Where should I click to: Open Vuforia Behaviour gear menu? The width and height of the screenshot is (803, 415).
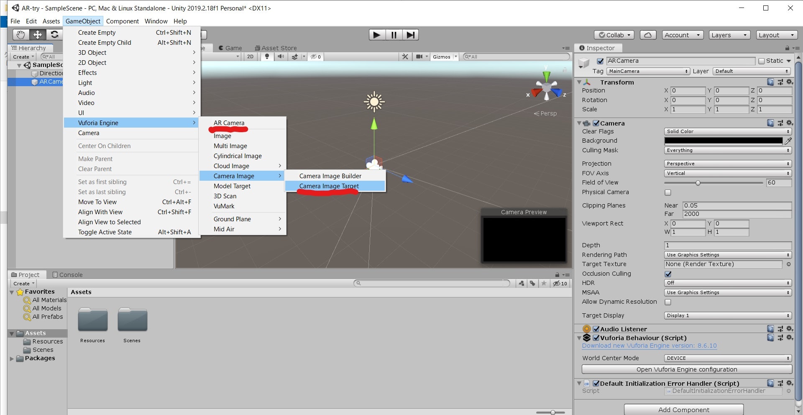789,338
